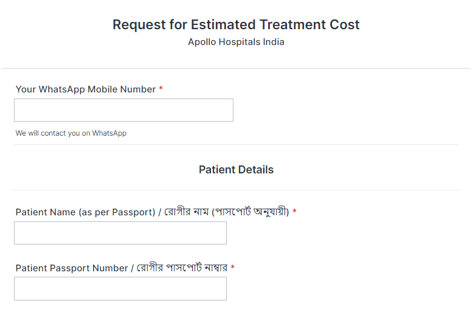
Task: Click the "Patient Details" section heading
Action: click(x=236, y=170)
